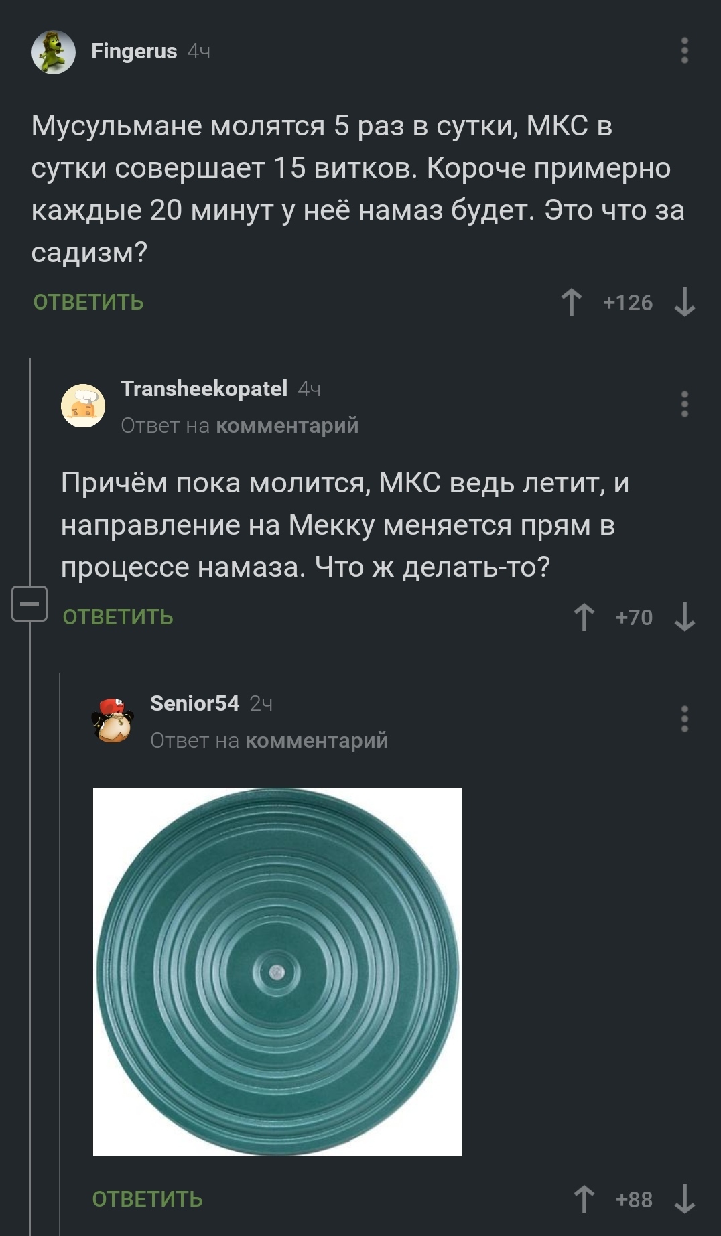721x1236 pixels.
Task: Downvote the Fingerus comment
Action: coord(684,302)
